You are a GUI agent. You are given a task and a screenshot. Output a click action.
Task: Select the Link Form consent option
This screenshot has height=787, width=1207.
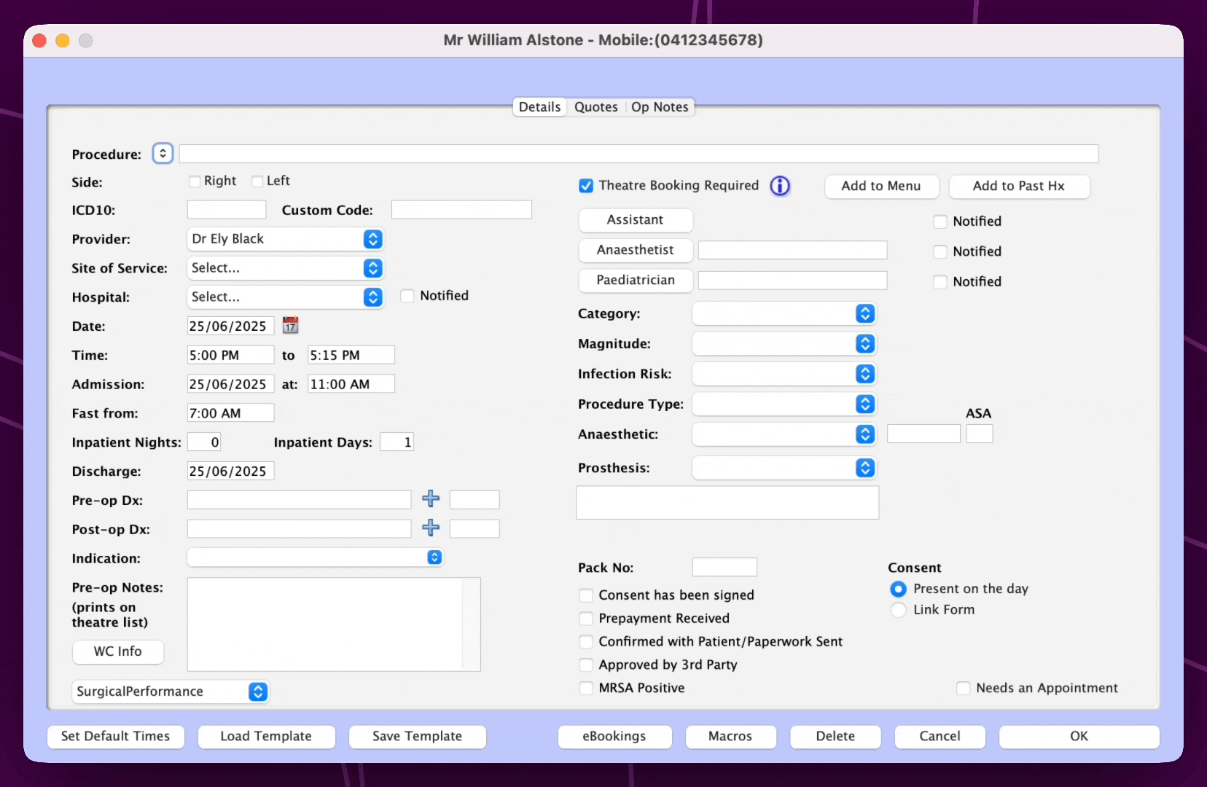[899, 610]
